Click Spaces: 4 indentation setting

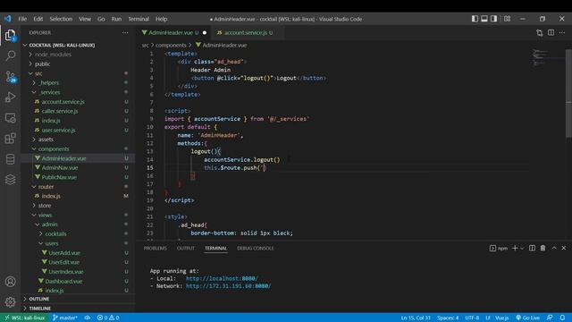[x=448, y=318]
